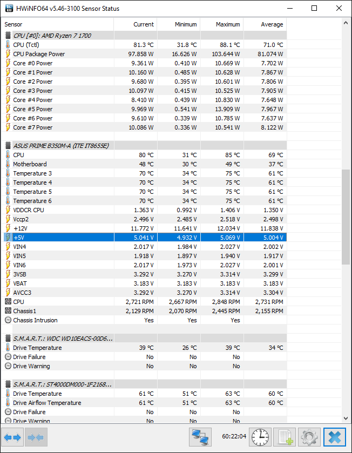The width and height of the screenshot is (352, 453).
Task: Click the fan icon for Chassis1 row
Action: pos(8,311)
